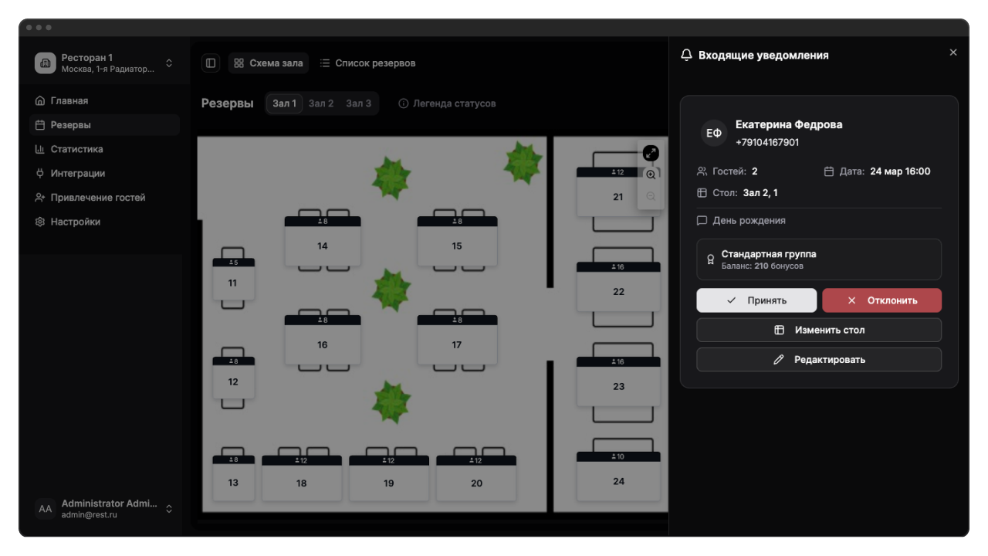Open Статистика in the sidebar
This screenshot has height=556, width=988.
point(76,149)
